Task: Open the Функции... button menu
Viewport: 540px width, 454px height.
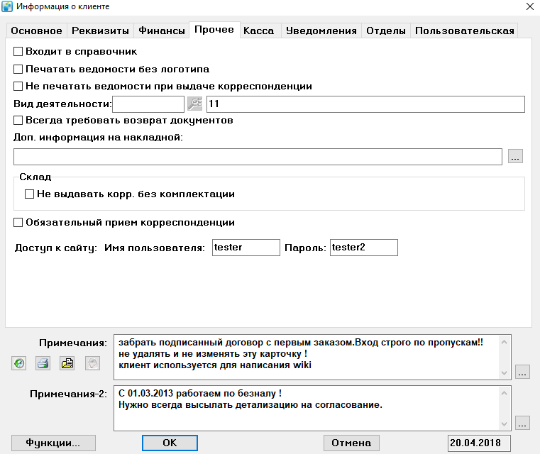Action: coord(53,443)
